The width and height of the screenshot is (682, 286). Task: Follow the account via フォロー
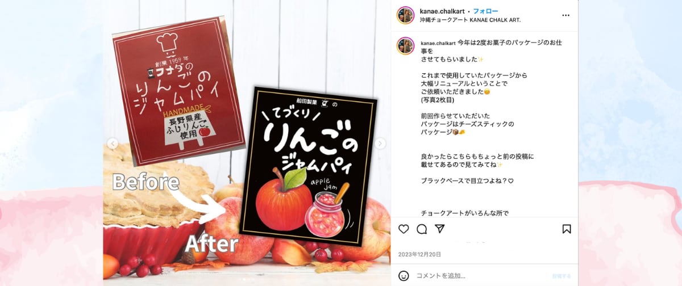tap(486, 11)
